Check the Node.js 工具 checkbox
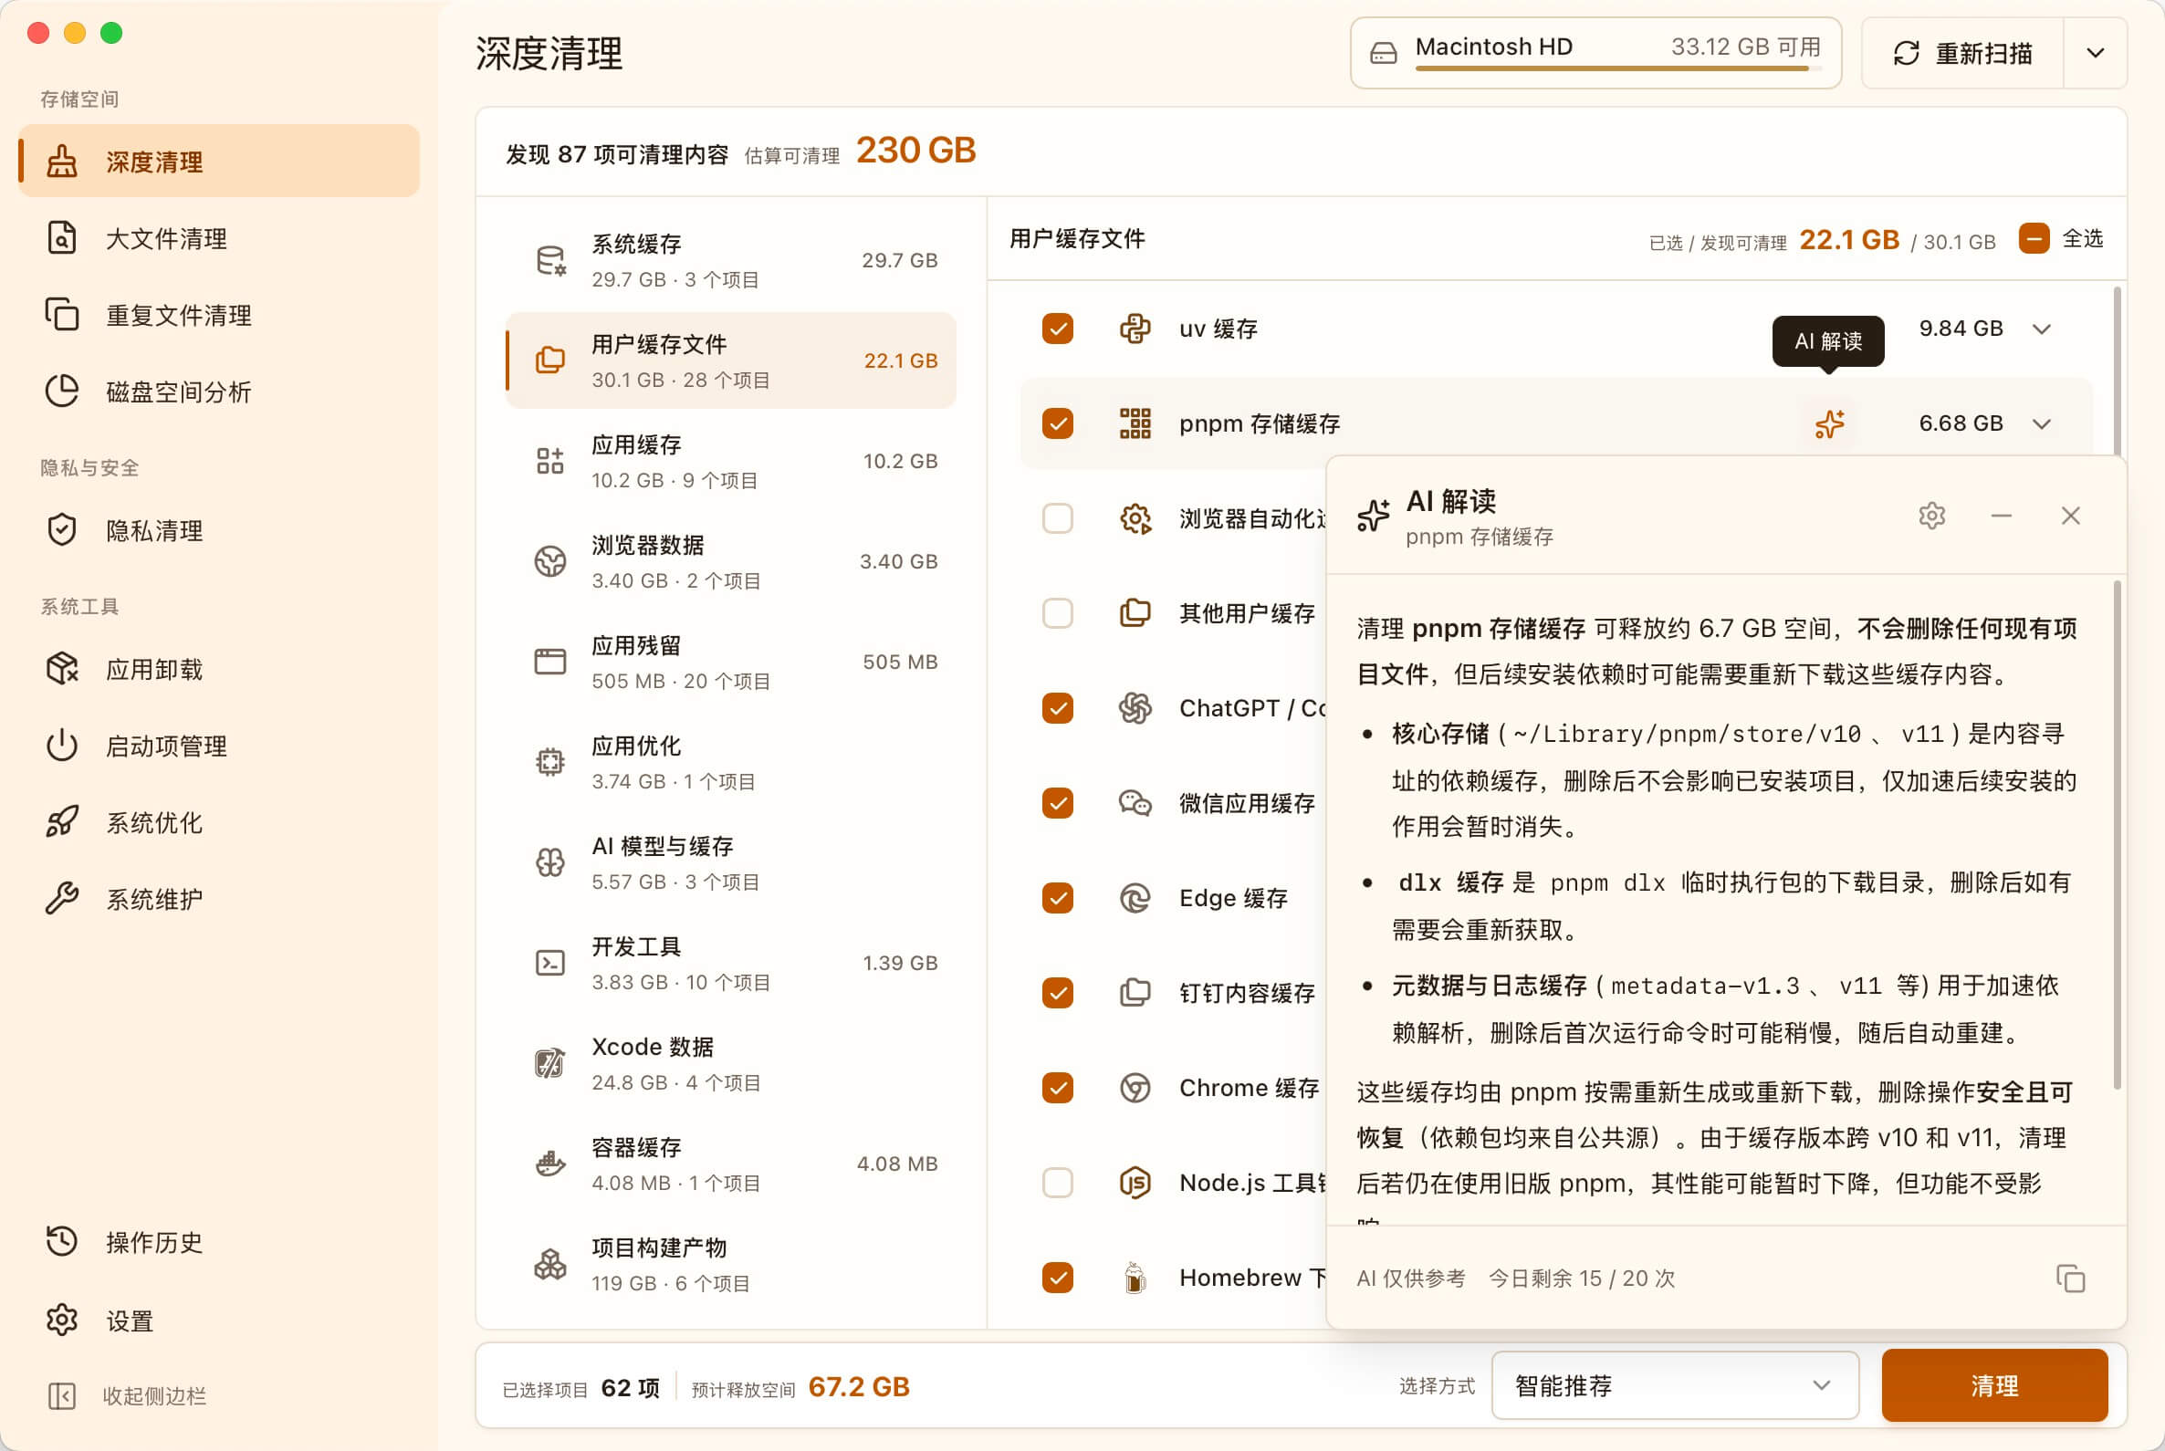Viewport: 2165px width, 1451px height. click(1057, 1182)
